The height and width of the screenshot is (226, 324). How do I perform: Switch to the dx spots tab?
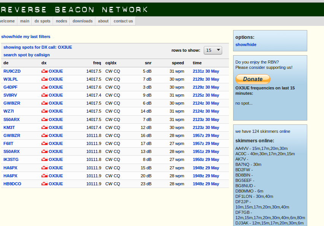click(42, 21)
